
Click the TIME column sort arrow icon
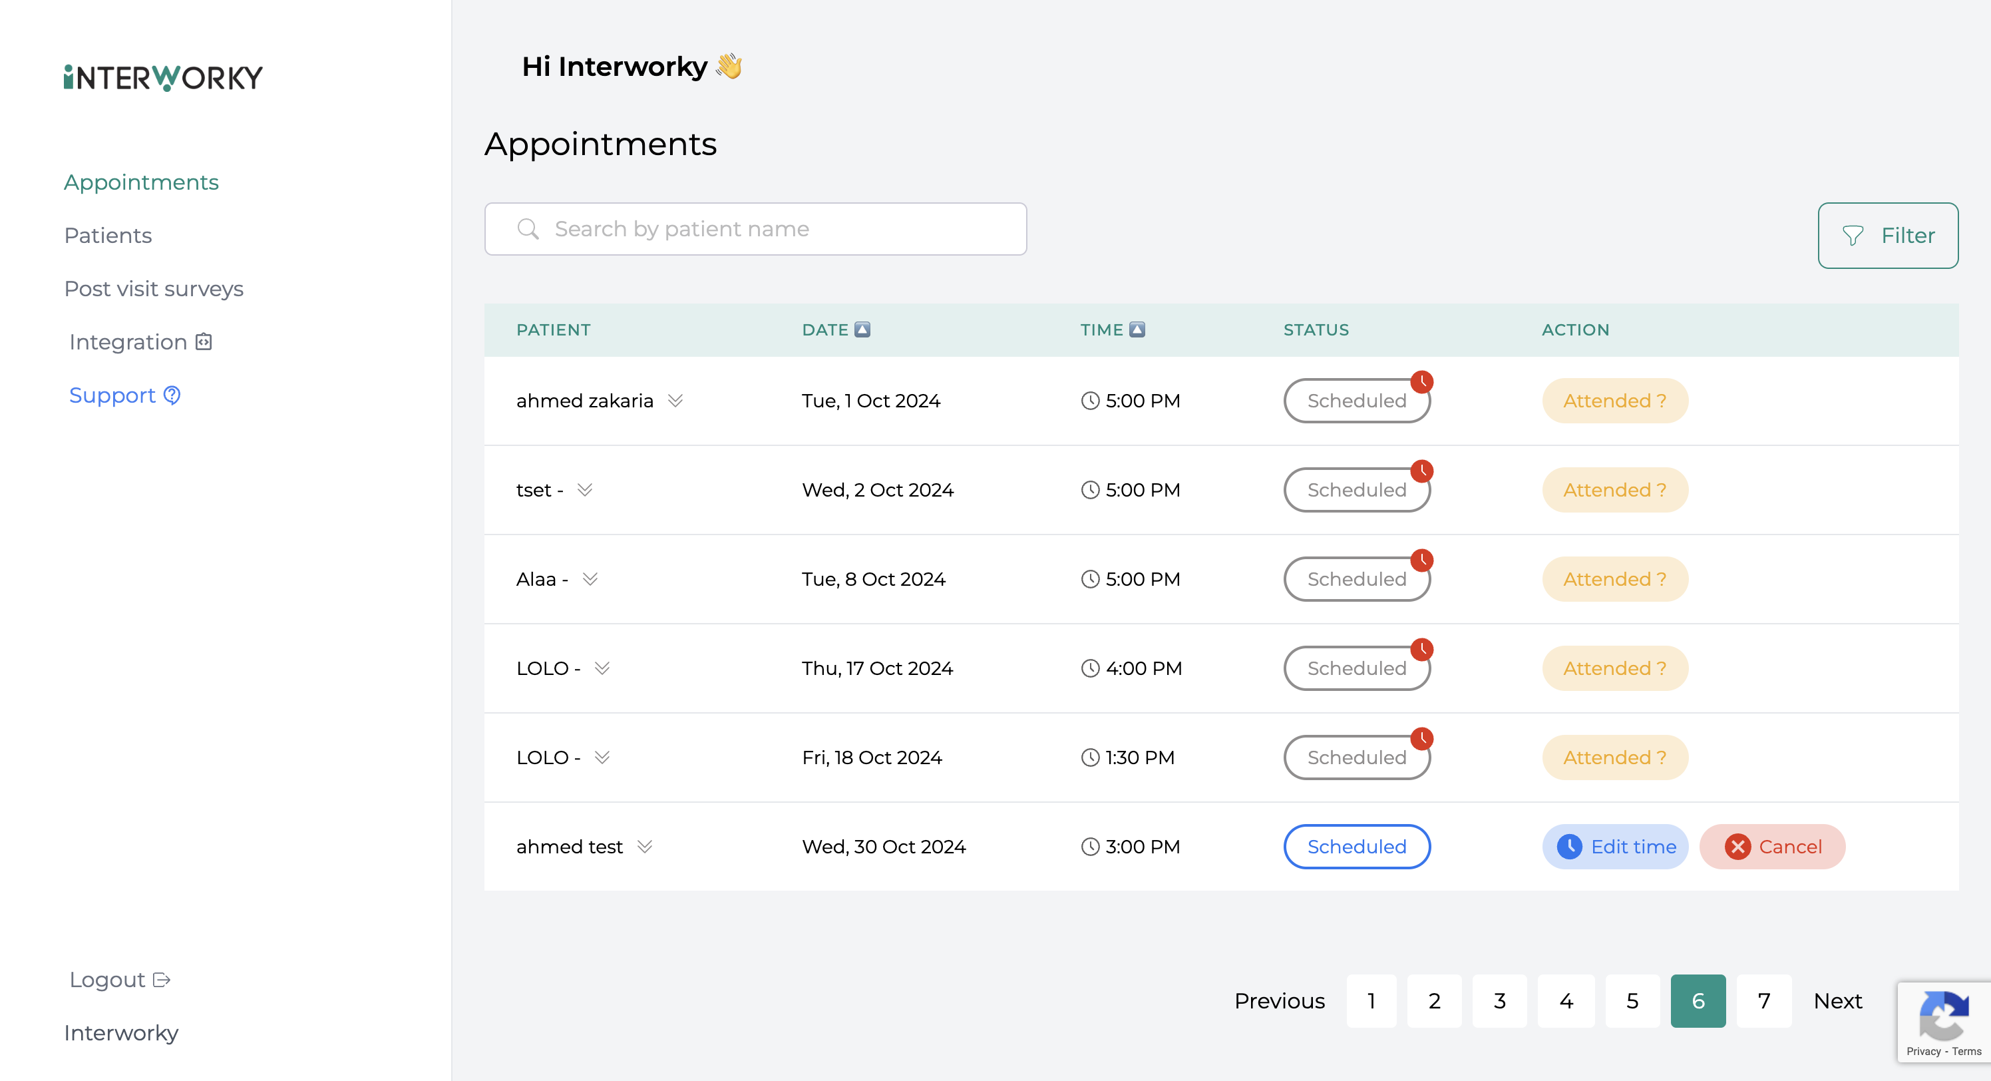click(1137, 329)
